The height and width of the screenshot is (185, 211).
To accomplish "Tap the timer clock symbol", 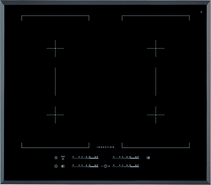I will (105, 166).
